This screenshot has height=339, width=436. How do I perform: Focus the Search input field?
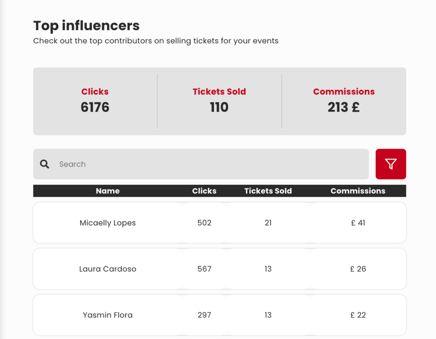coord(201,164)
